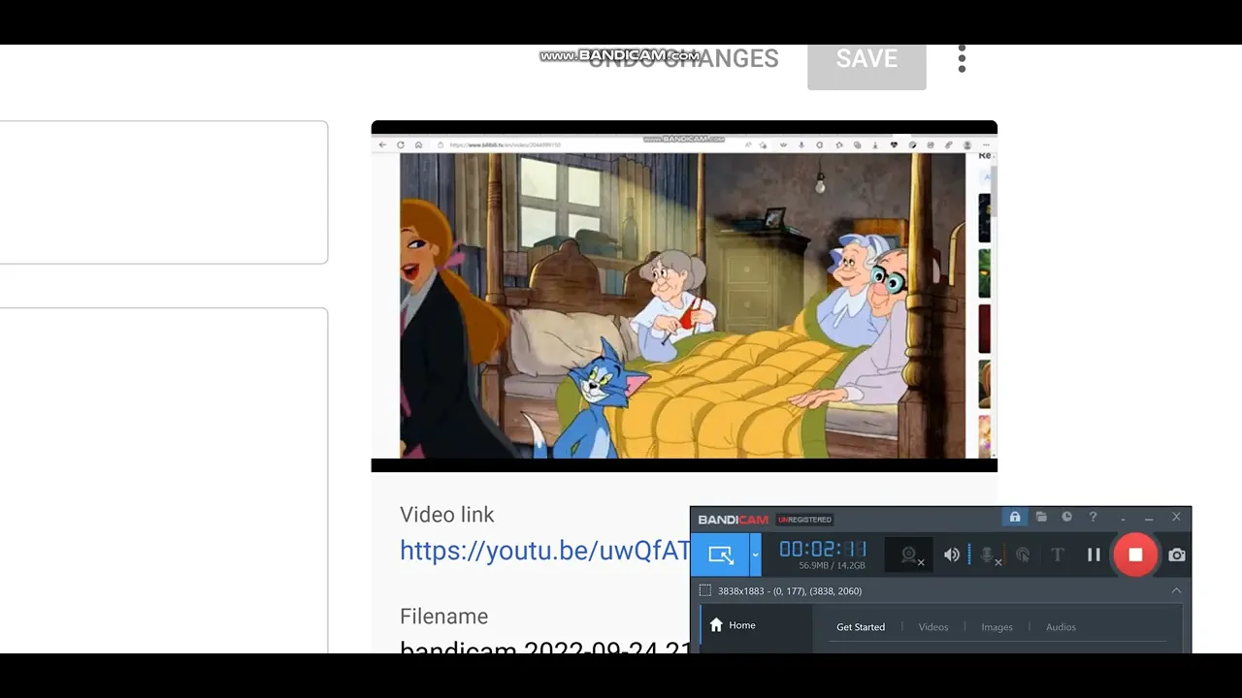1242x698 pixels.
Task: Click the 00:02:11 recording timer
Action: tap(823, 549)
